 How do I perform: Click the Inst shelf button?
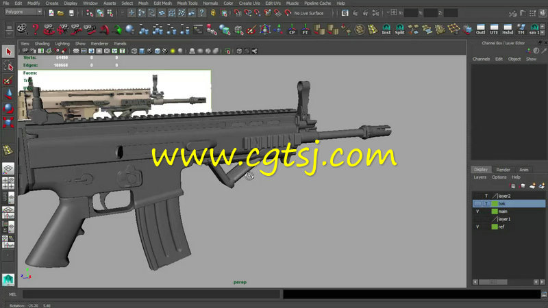click(386, 29)
